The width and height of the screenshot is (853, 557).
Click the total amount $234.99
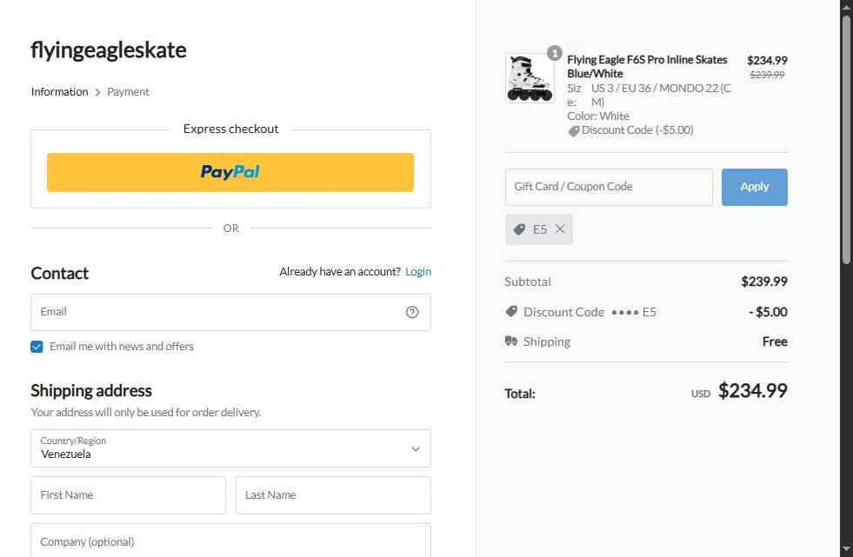coord(752,391)
